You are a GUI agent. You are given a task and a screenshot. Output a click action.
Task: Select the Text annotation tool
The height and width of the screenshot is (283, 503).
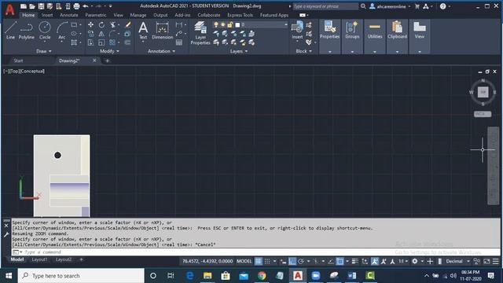[143, 31]
